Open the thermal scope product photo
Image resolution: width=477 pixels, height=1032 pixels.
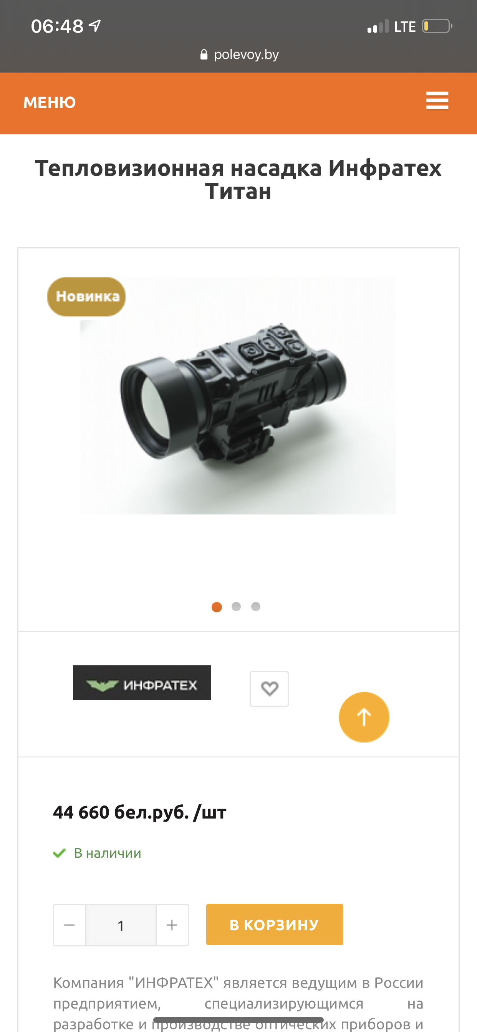pyautogui.click(x=238, y=395)
